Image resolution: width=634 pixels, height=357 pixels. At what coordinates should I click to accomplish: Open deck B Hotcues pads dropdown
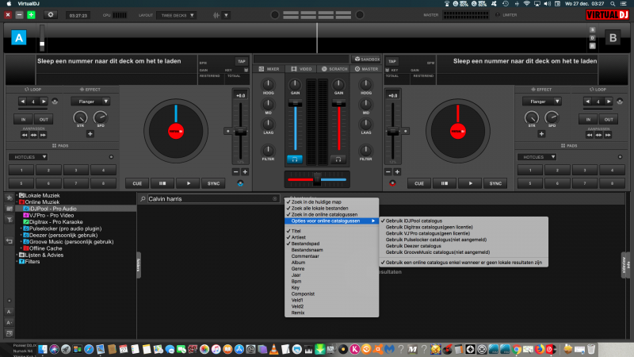click(x=537, y=157)
